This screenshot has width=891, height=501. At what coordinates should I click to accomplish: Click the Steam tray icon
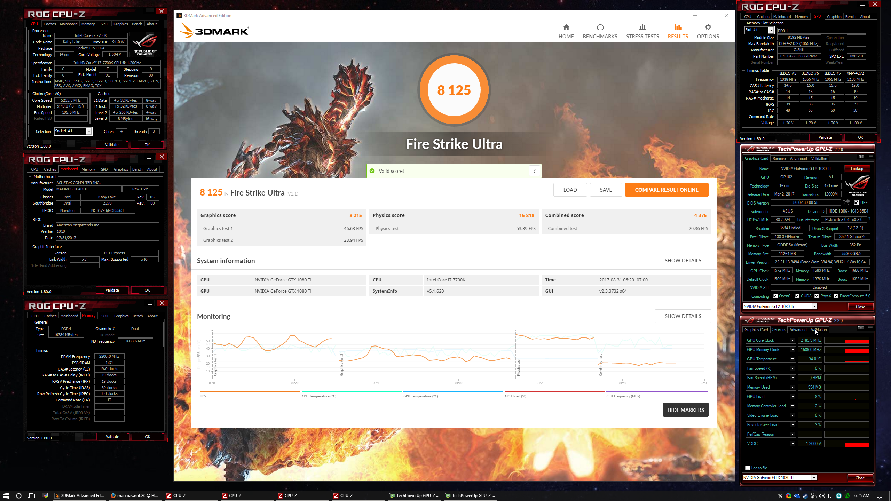(805, 496)
